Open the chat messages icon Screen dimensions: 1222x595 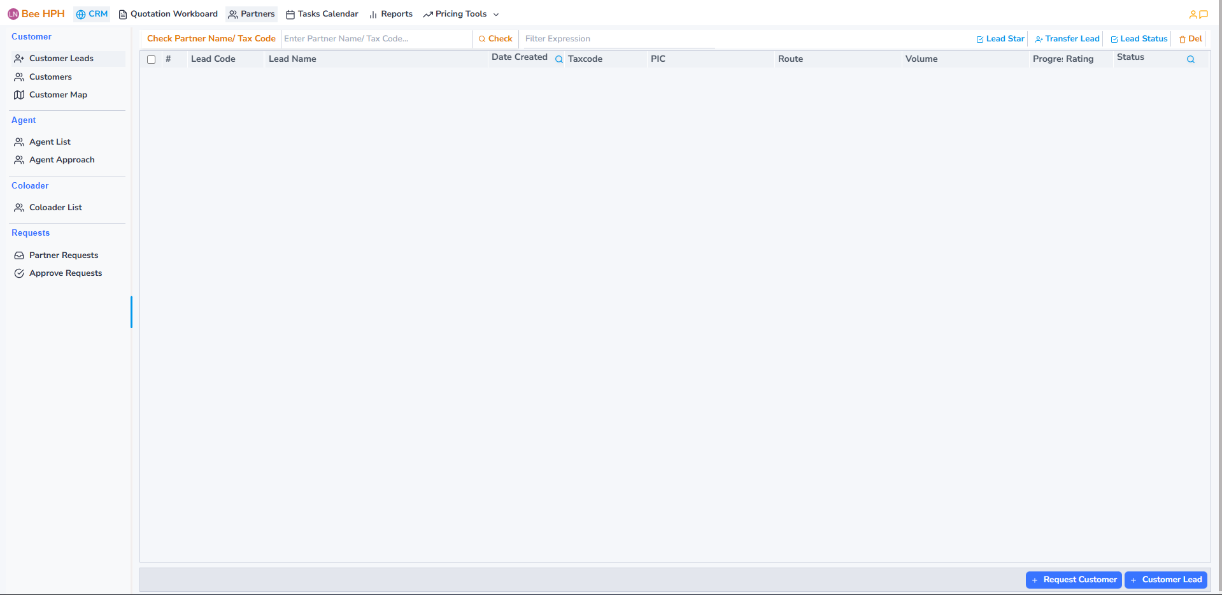1204,14
